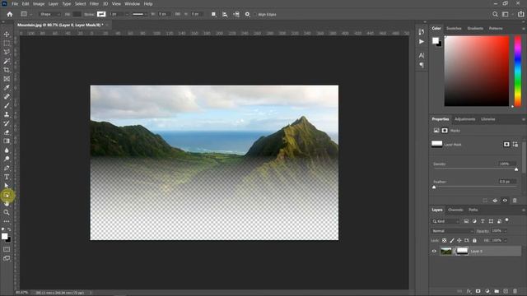Add layer style with fx button
This screenshot has height=296, width=527.
(469, 291)
